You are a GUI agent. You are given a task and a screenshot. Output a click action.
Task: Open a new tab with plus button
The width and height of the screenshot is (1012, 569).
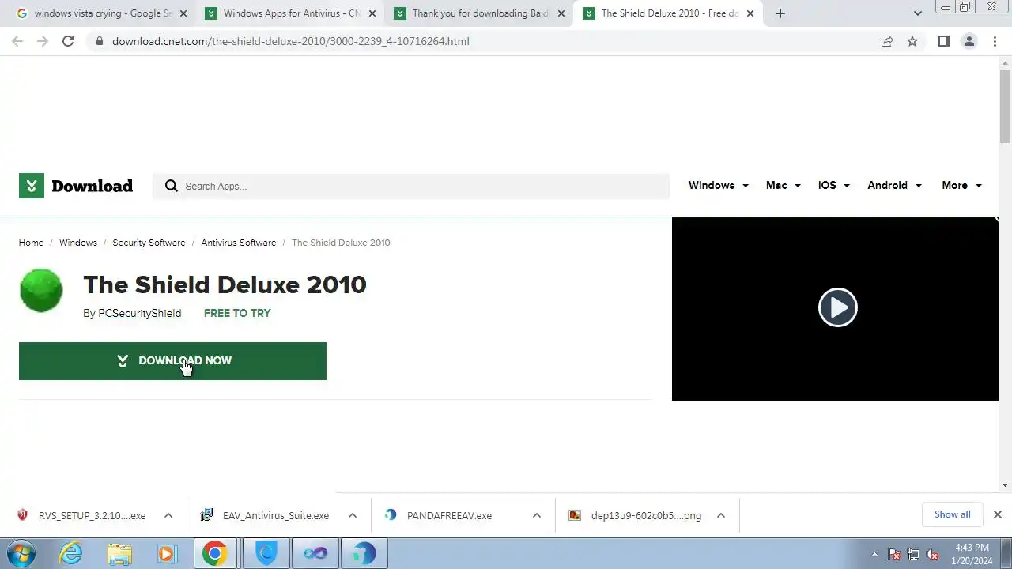780,13
